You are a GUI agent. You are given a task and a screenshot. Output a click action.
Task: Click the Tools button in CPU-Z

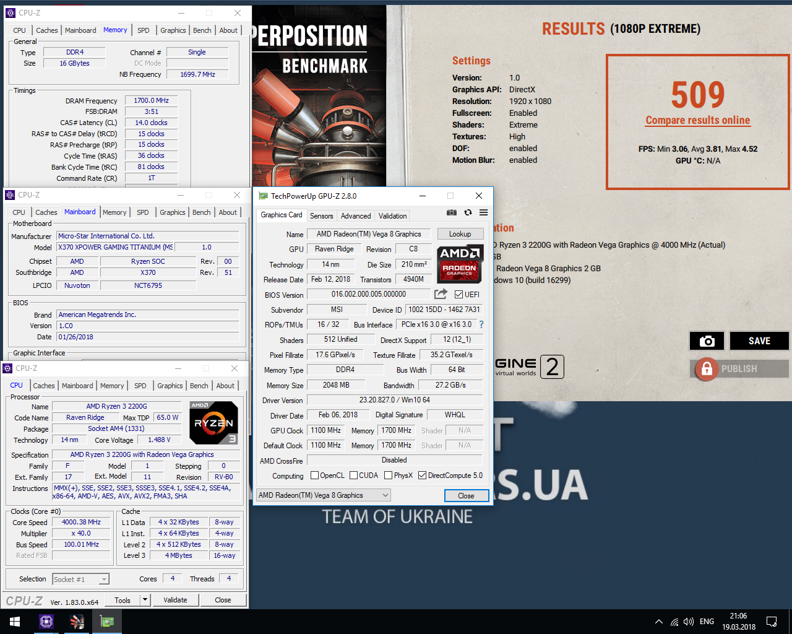123,600
